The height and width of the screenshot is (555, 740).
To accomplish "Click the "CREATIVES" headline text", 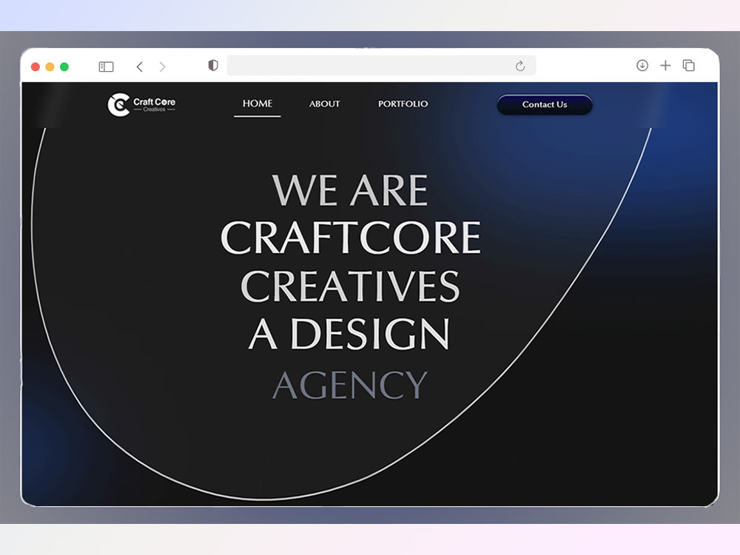I will 350,286.
